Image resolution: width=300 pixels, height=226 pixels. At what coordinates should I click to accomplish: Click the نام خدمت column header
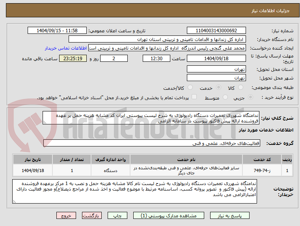pos(186,159)
